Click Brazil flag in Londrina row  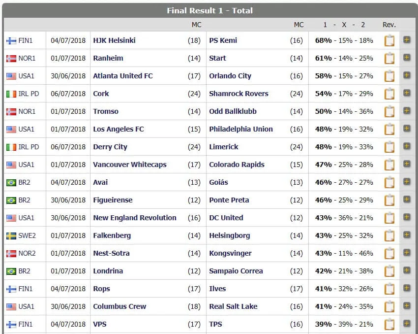coord(11,271)
